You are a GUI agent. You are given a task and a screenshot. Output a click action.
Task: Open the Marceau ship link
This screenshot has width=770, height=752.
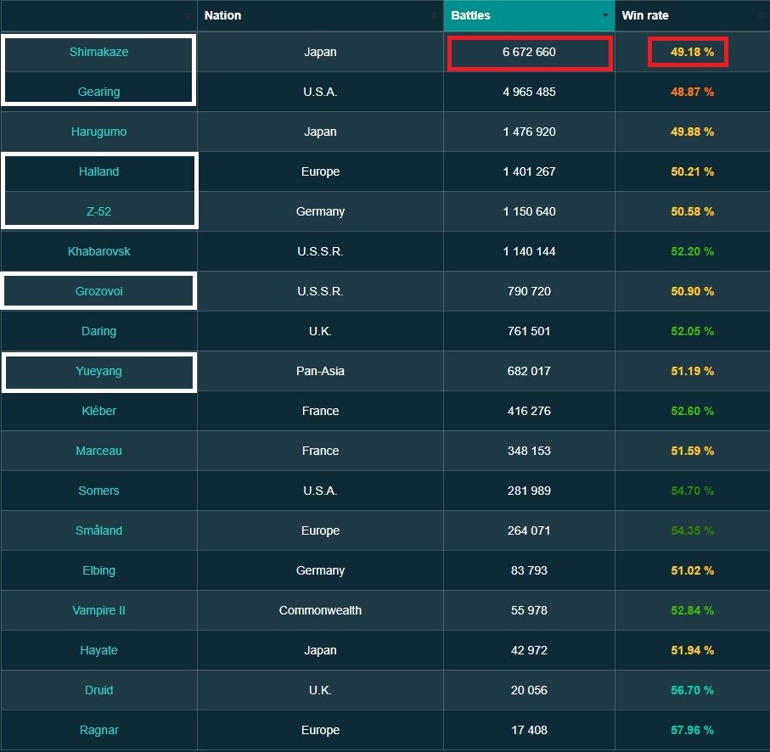pyautogui.click(x=98, y=451)
